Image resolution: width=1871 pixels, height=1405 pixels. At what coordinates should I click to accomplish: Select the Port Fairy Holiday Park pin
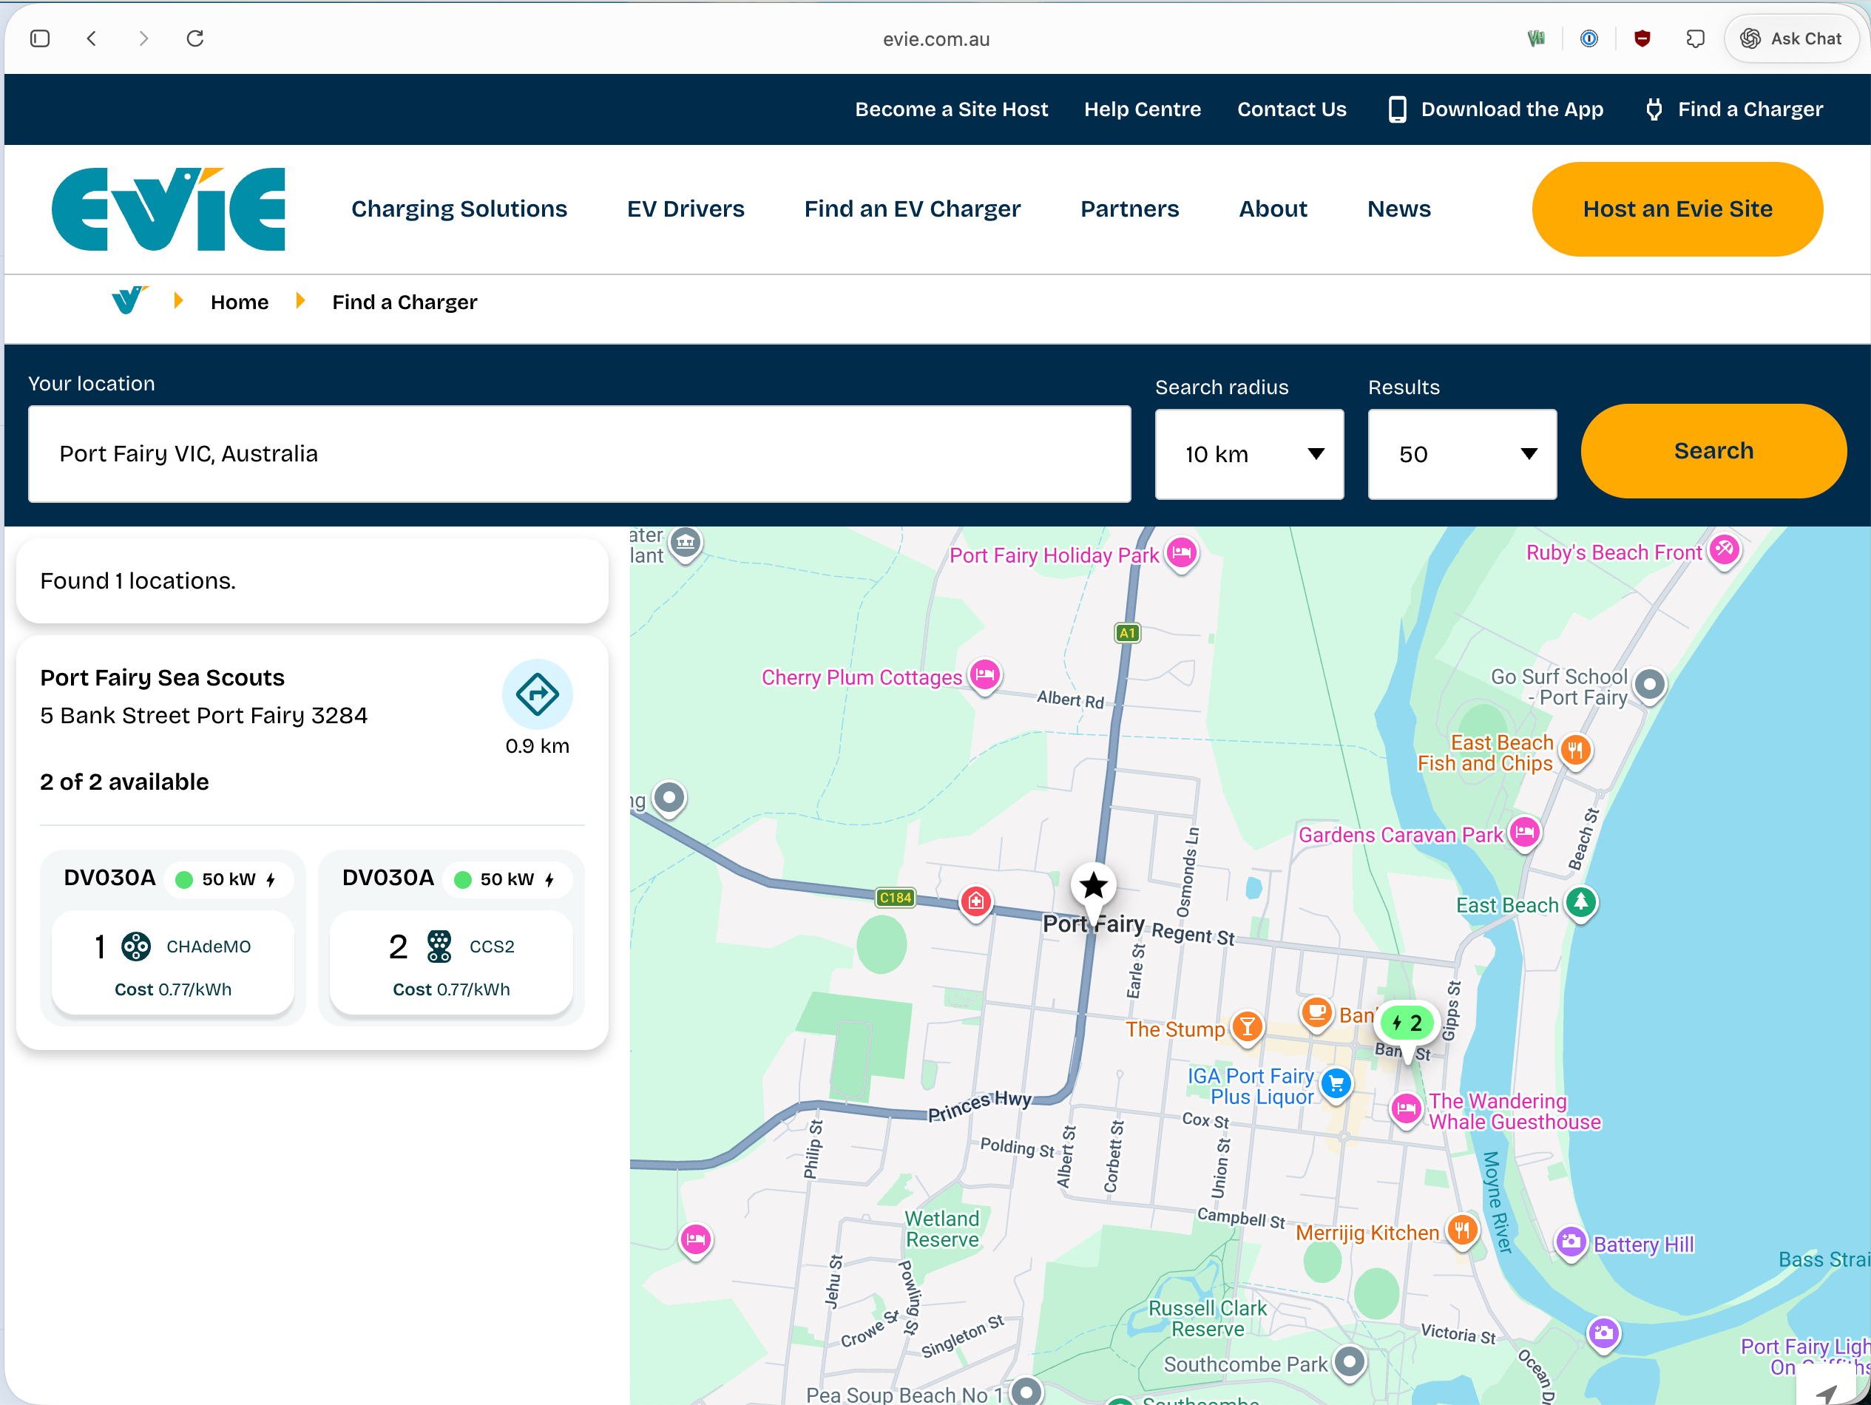[1182, 554]
